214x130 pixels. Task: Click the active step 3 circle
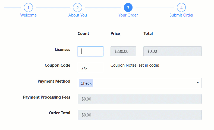[128, 8]
